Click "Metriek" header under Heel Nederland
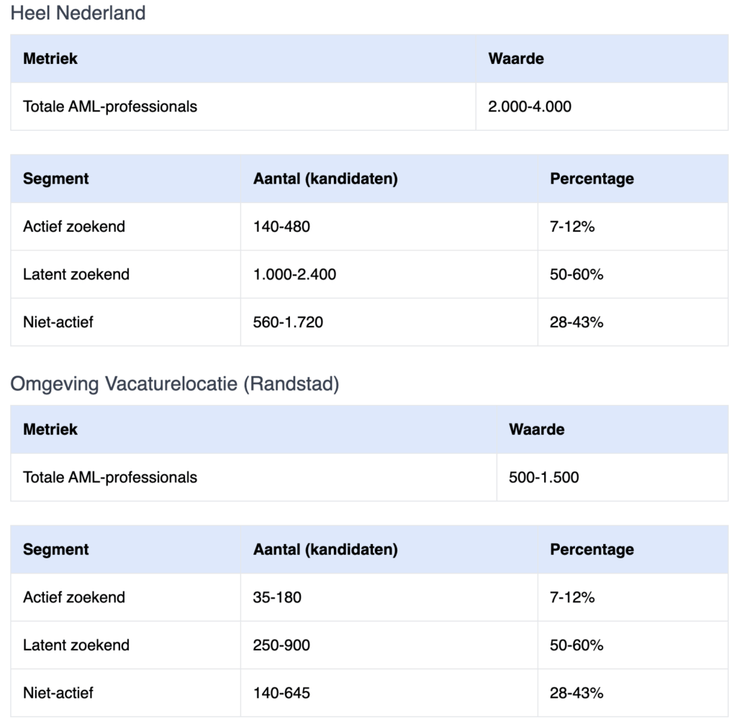The width and height of the screenshot is (737, 726). pyautogui.click(x=50, y=59)
